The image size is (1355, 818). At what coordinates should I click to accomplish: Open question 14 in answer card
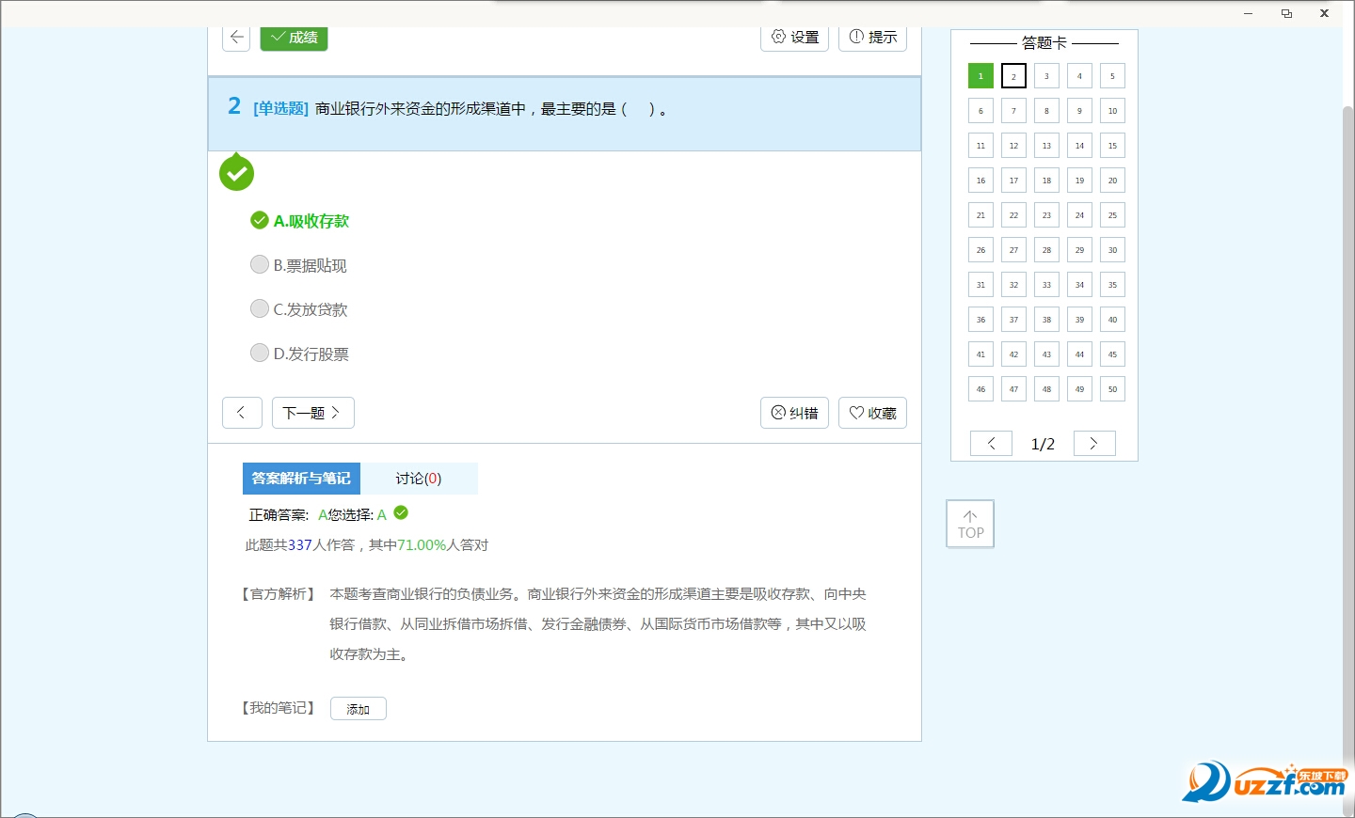pyautogui.click(x=1079, y=146)
